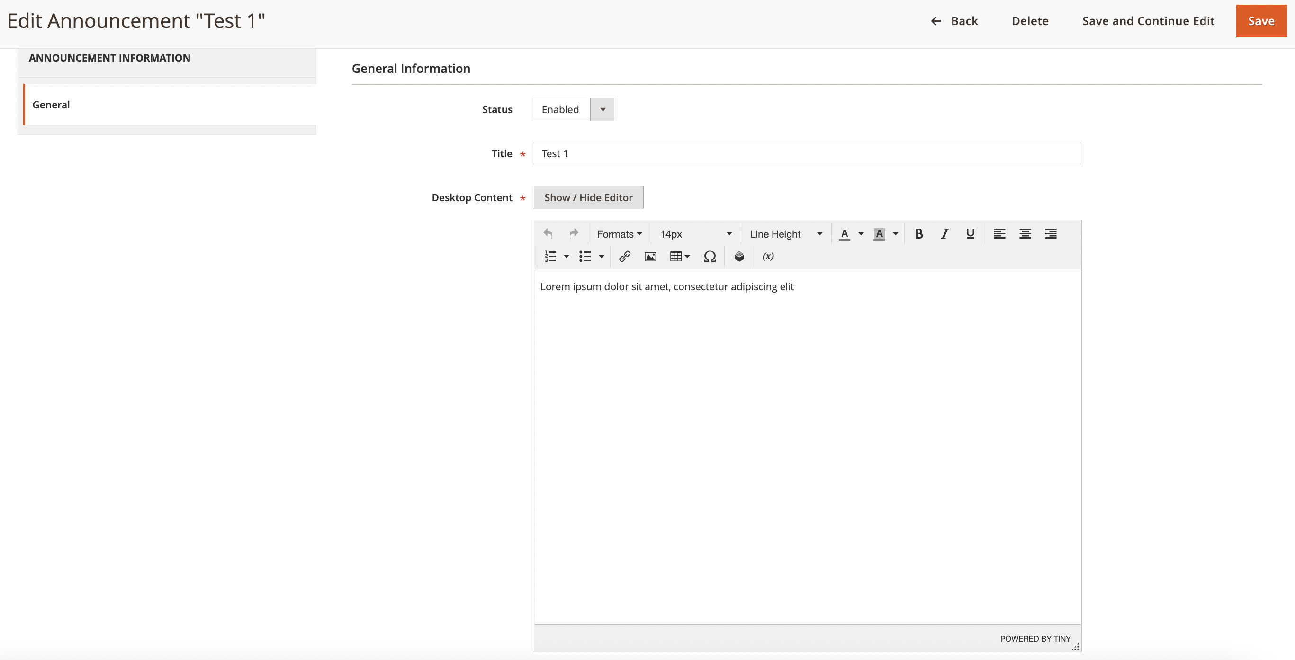Open the insert table menu
Image resolution: width=1295 pixels, height=660 pixels.
coord(680,256)
